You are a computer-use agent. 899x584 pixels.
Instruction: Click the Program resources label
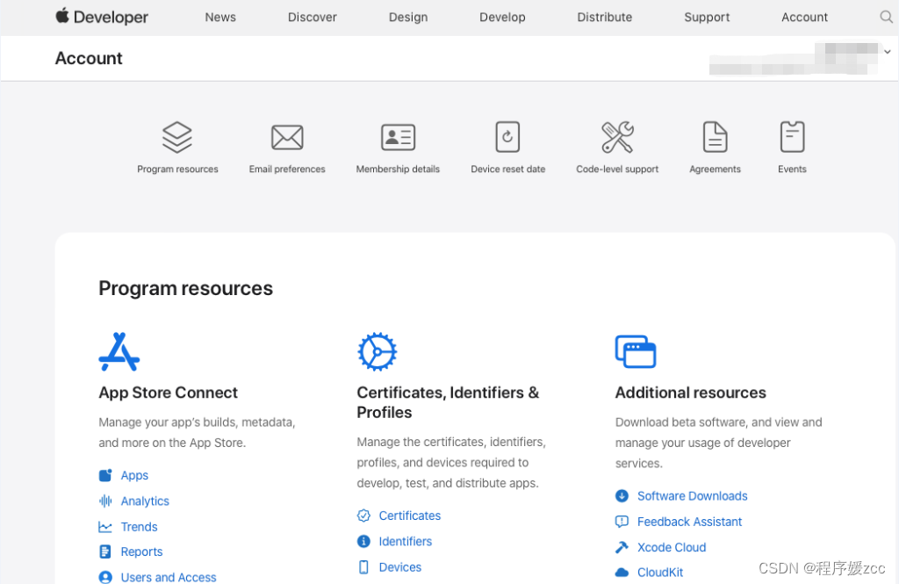(x=177, y=169)
